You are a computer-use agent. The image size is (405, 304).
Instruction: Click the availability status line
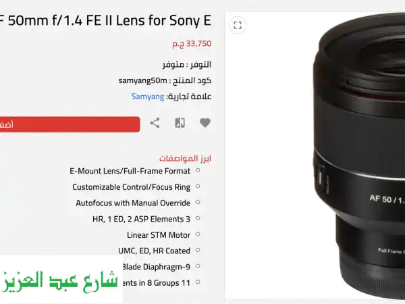click(x=187, y=64)
